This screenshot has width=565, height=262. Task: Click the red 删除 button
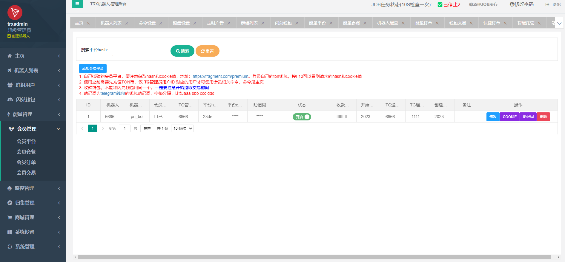[543, 117]
